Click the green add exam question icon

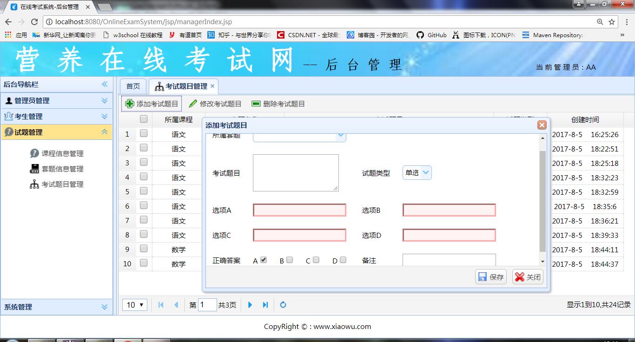point(130,104)
